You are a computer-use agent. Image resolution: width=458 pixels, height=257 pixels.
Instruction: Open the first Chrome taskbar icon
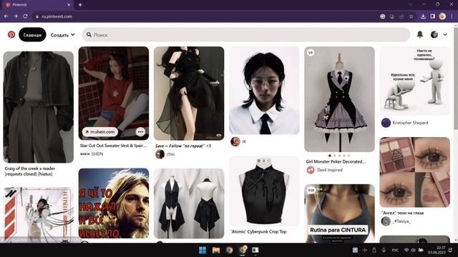coord(229,250)
